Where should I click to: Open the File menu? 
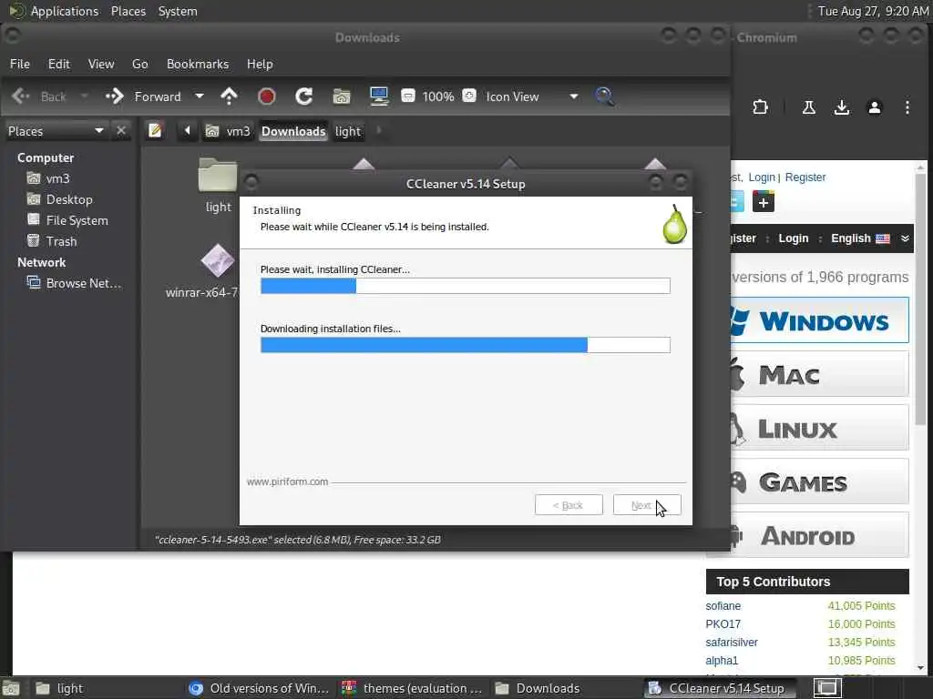coord(20,64)
